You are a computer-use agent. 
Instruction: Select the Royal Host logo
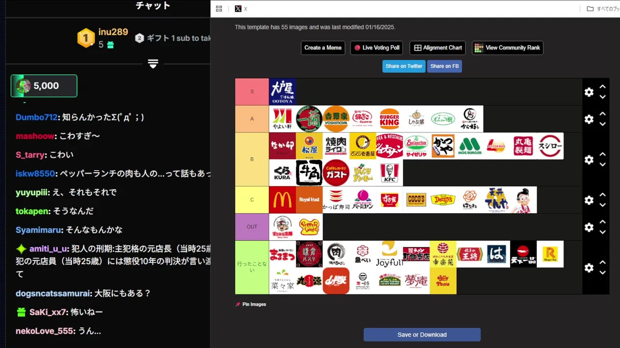point(309,200)
